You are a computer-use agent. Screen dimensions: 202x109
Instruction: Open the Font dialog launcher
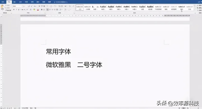(x=45, y=13)
